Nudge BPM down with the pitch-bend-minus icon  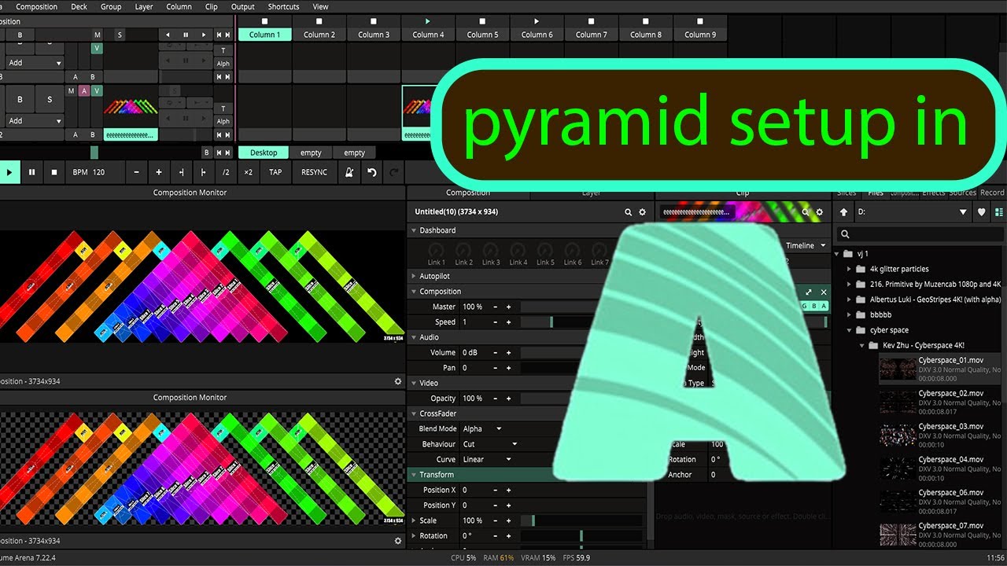click(x=181, y=172)
